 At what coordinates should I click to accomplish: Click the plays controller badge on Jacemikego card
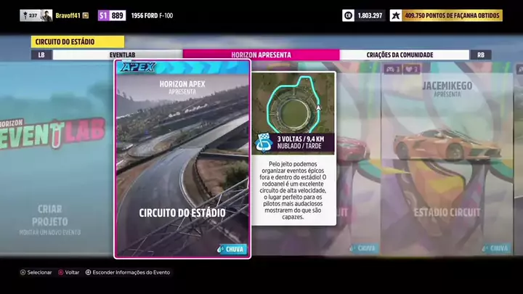[x=392, y=70]
